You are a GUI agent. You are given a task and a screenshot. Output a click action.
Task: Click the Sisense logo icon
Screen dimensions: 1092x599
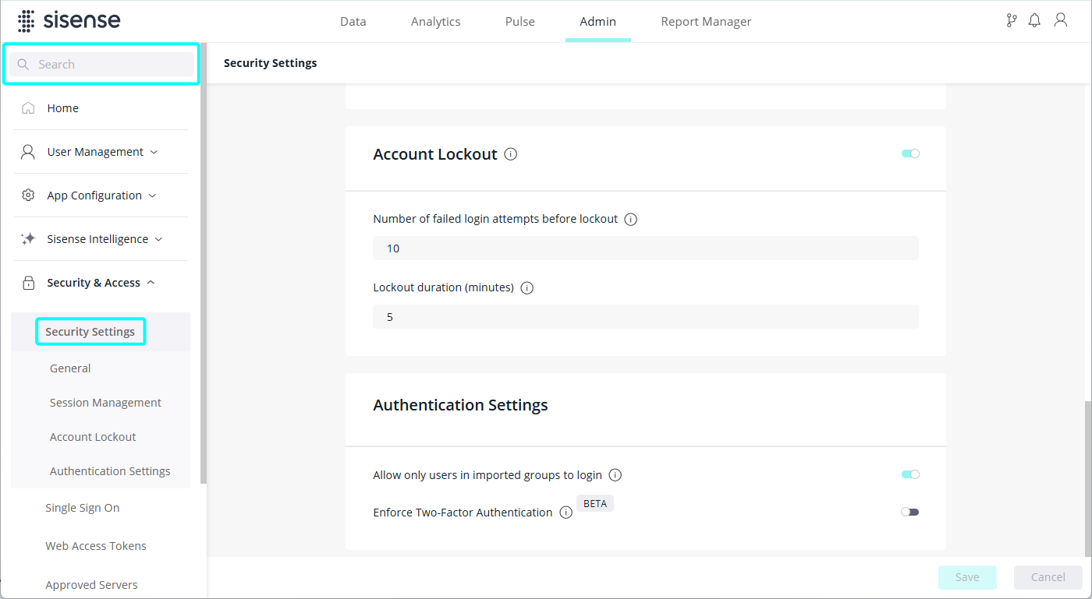[x=27, y=21]
